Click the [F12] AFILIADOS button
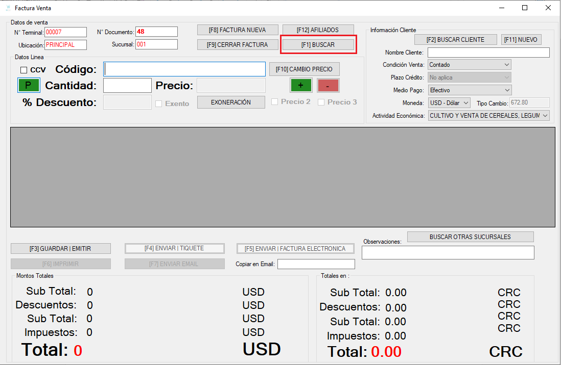The image size is (561, 365). tap(318, 30)
